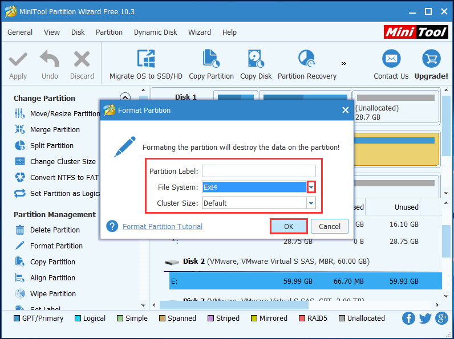The height and width of the screenshot is (339, 454).
Task: Open the Contact Us envelope icon
Action: (x=391, y=59)
